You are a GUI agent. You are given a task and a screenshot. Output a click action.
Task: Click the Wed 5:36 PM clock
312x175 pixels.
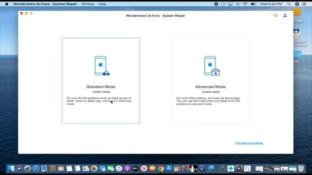(271, 4)
